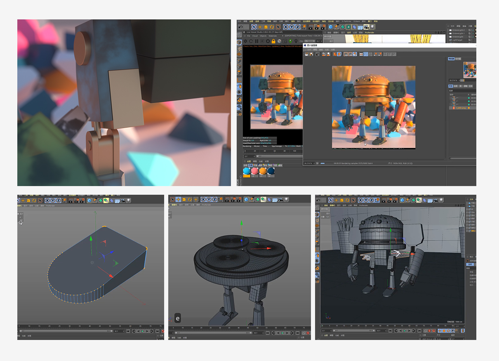Click Camera icon in full robot wireframe screenshot
Screen dimensions: 499x361
pyautogui.click(x=435, y=200)
